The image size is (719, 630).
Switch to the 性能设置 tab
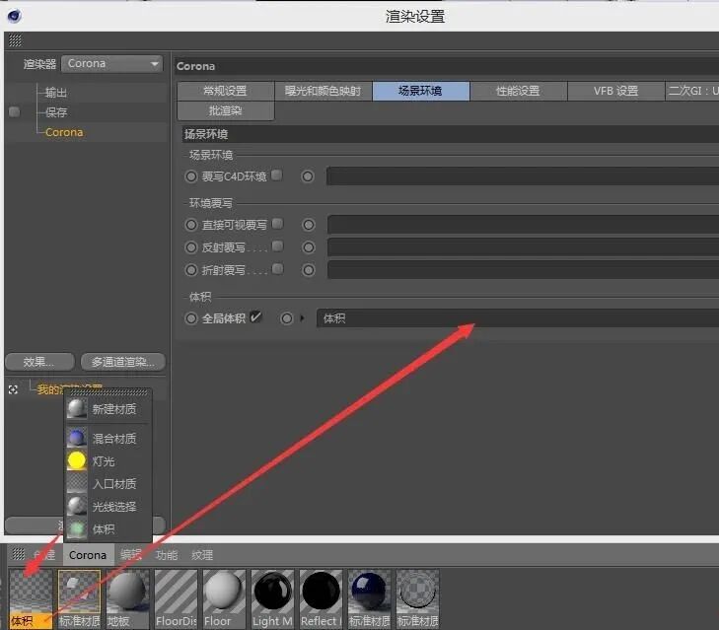coord(519,91)
